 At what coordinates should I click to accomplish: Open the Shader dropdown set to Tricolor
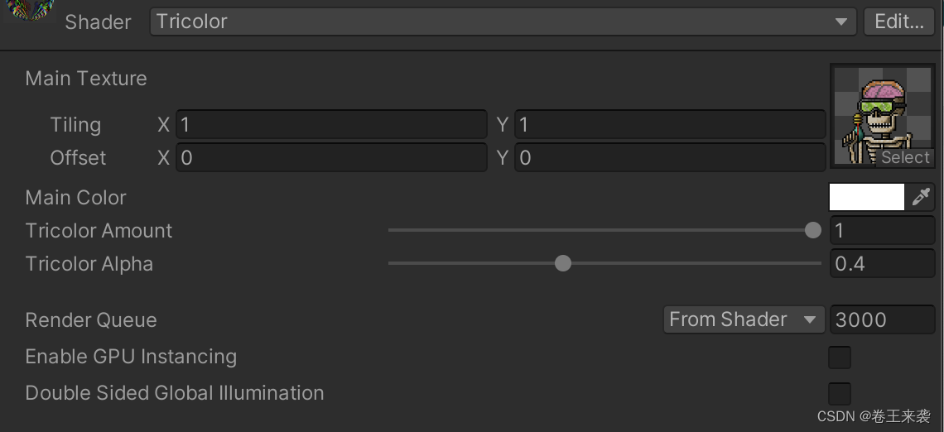(503, 22)
